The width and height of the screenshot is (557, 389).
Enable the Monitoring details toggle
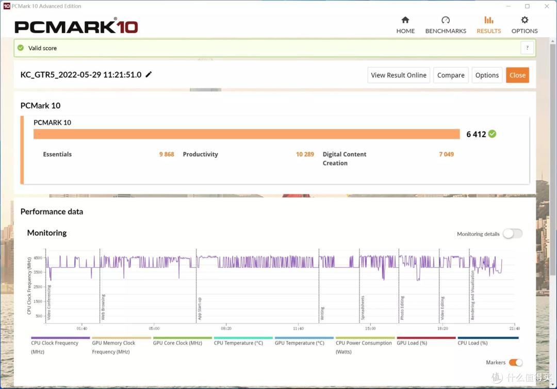[x=513, y=234]
